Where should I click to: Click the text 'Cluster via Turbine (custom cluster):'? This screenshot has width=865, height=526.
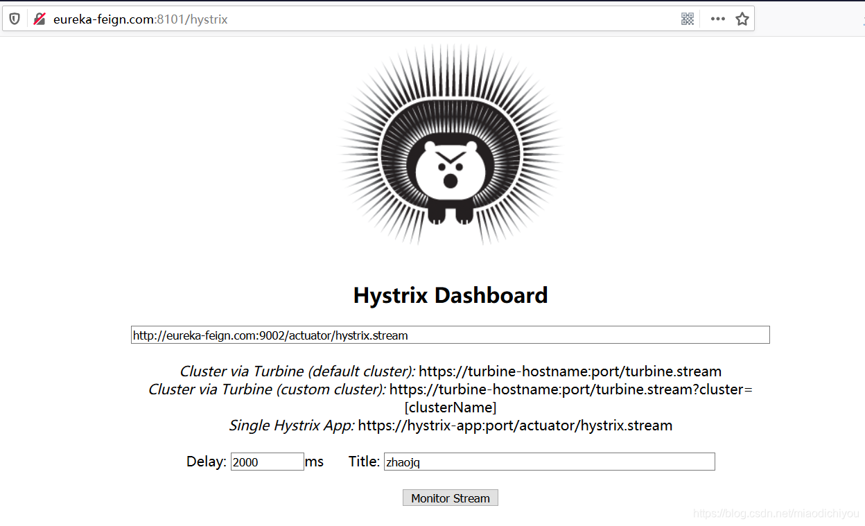click(x=267, y=389)
